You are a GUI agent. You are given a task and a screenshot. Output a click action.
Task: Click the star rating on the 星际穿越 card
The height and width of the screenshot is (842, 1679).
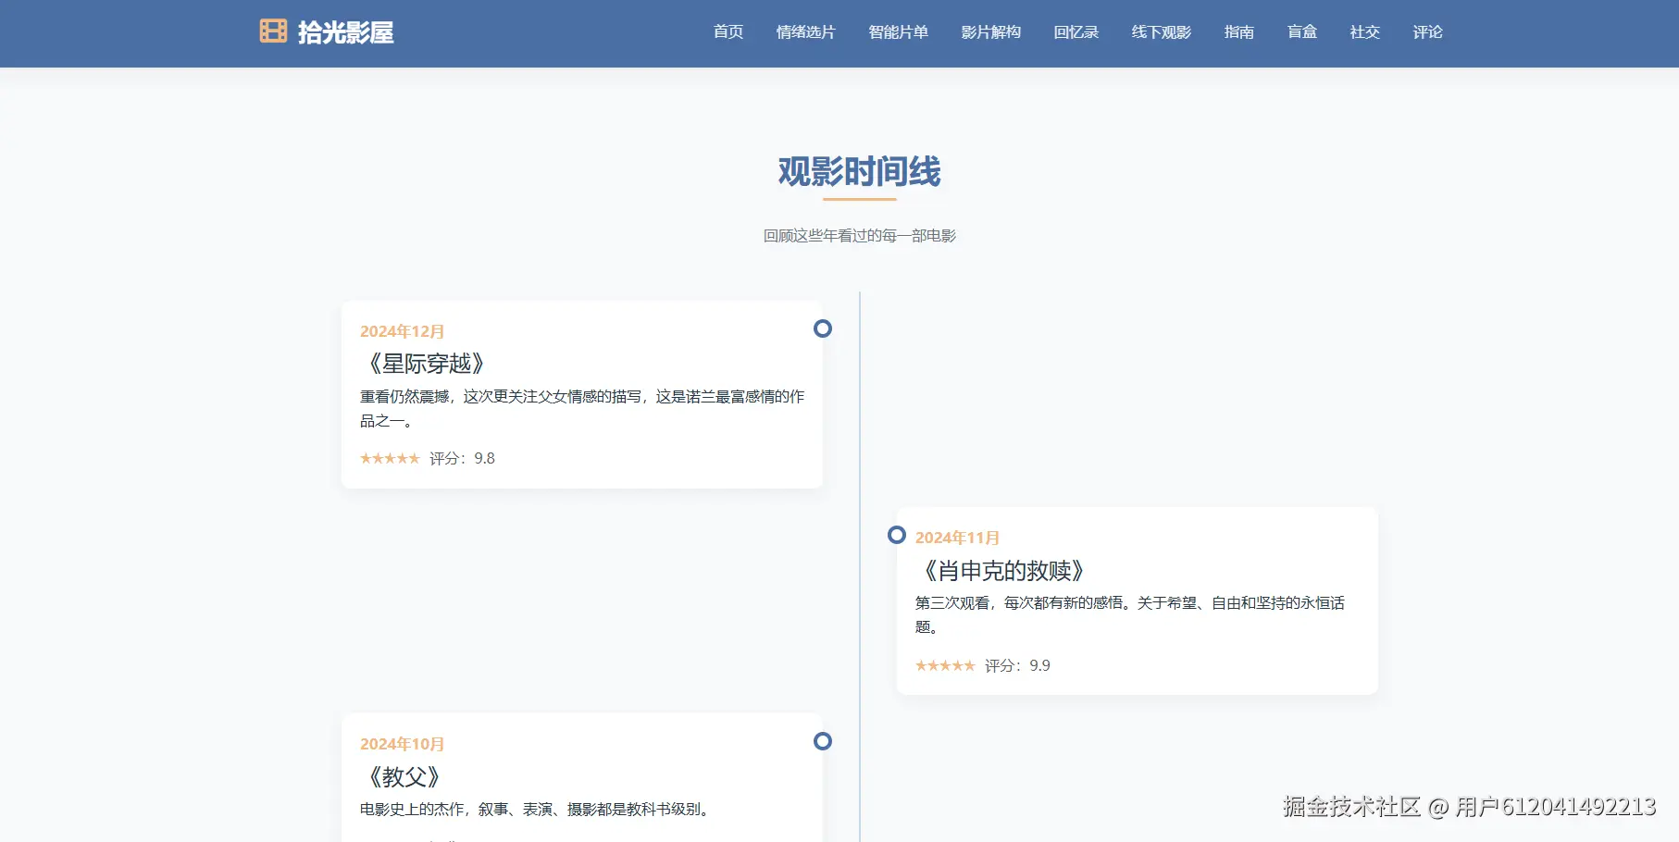[390, 457]
